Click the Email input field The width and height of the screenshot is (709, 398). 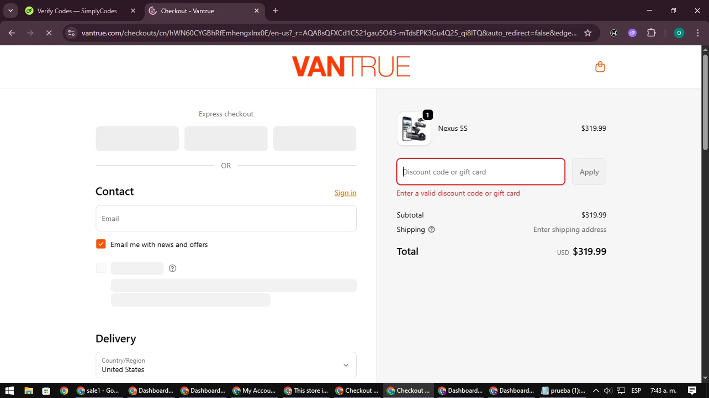(226, 218)
